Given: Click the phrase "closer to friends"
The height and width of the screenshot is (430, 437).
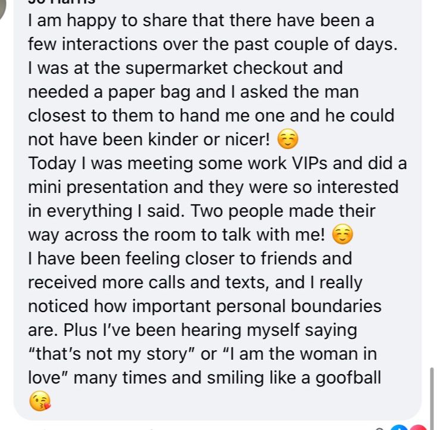Looking at the screenshot, I should (251, 258).
